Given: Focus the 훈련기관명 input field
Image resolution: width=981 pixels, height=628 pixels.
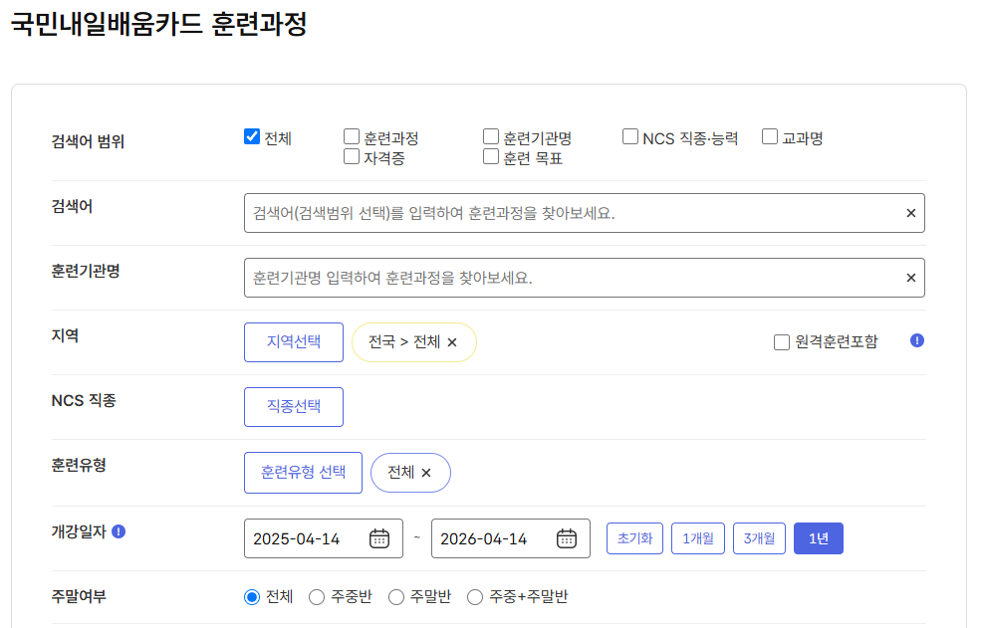Looking at the screenshot, I should point(585,278).
